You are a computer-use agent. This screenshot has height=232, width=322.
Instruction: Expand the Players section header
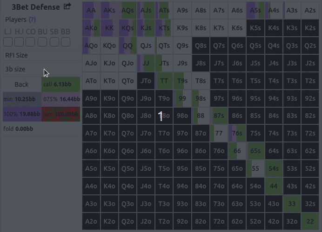[16, 19]
